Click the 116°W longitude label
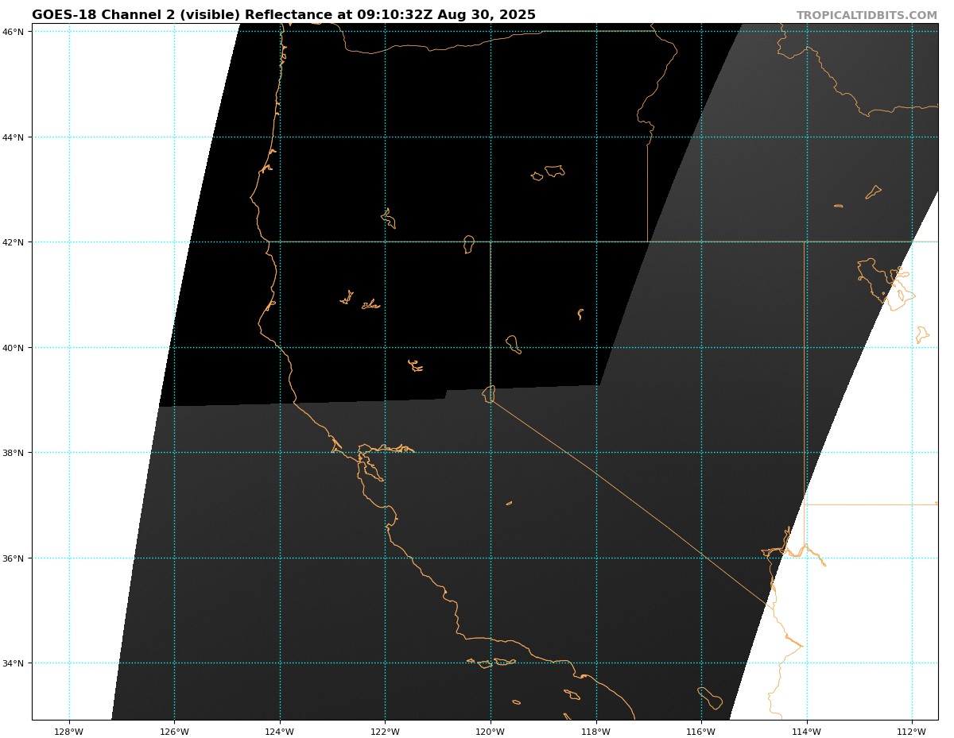The width and height of the screenshot is (954, 738). [x=701, y=732]
